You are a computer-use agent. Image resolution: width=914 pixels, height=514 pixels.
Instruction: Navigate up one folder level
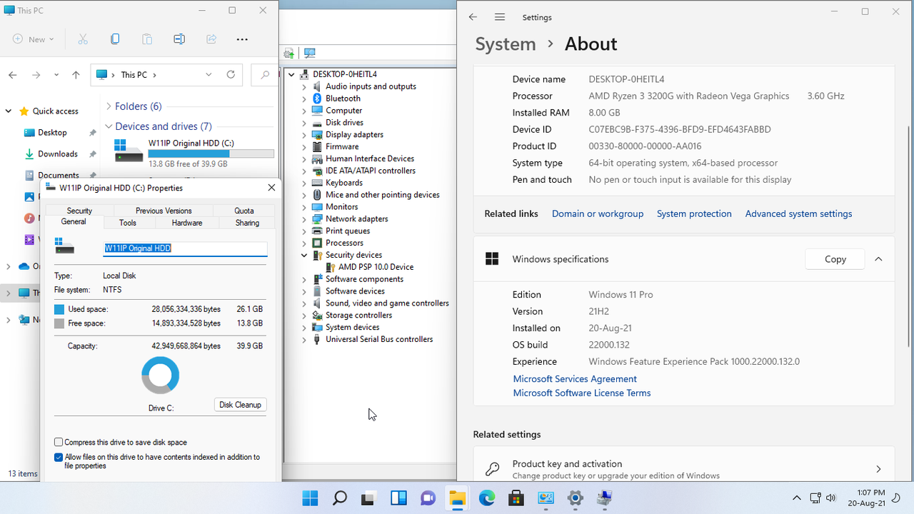[x=76, y=74]
